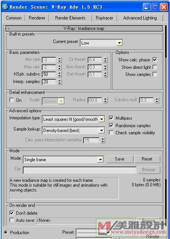The image size is (170, 239).
Task: Enable Check sample visibility checkbox
Action: click(x=111, y=133)
